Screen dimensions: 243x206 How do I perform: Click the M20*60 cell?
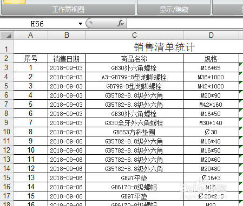point(211,159)
